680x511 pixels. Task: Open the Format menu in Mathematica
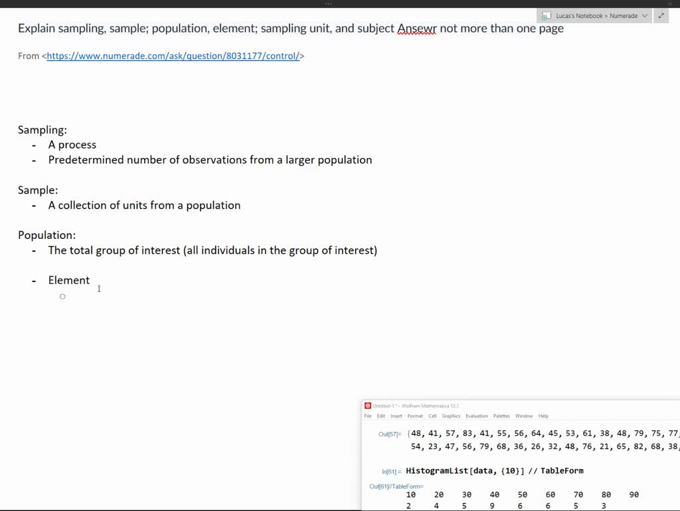tap(415, 415)
